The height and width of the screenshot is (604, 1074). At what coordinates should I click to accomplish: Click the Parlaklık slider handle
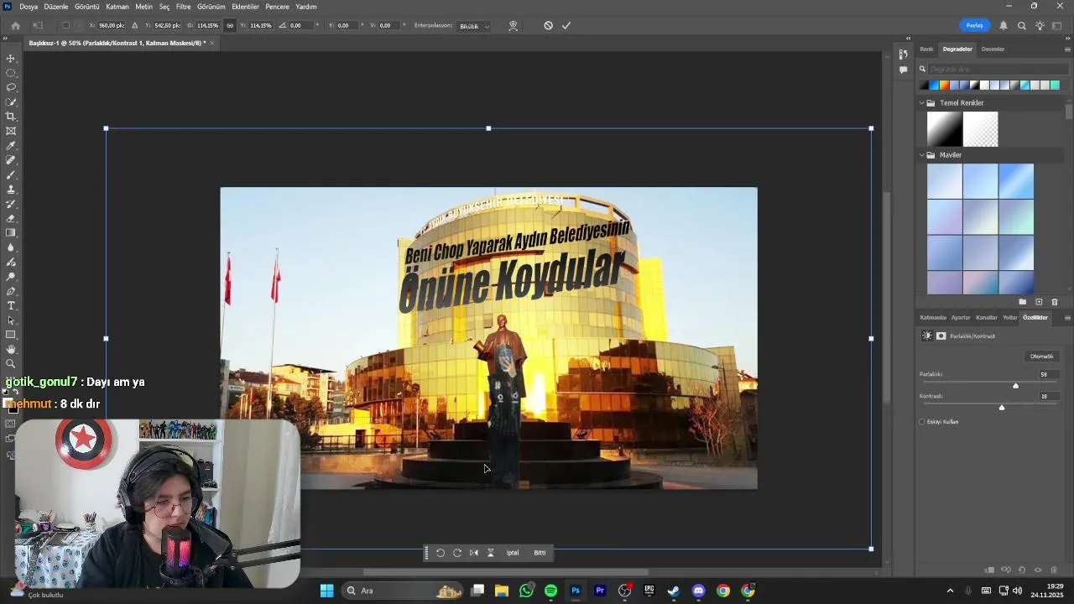point(1015,386)
